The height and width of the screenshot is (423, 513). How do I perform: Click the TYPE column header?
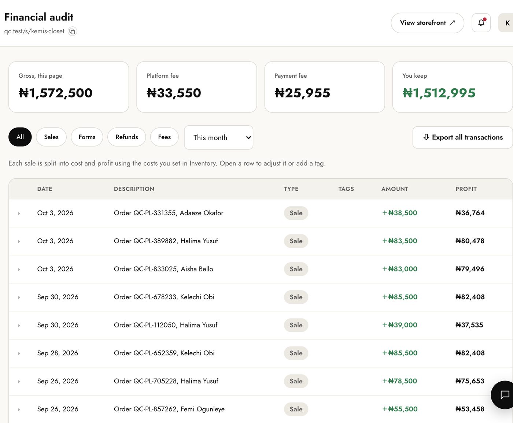tap(291, 189)
